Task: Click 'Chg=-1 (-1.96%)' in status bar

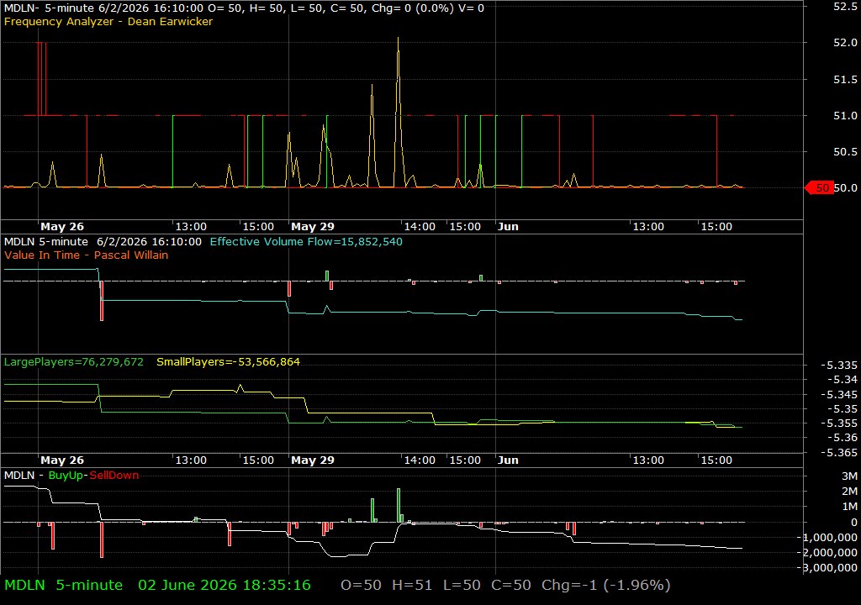Action: [605, 585]
